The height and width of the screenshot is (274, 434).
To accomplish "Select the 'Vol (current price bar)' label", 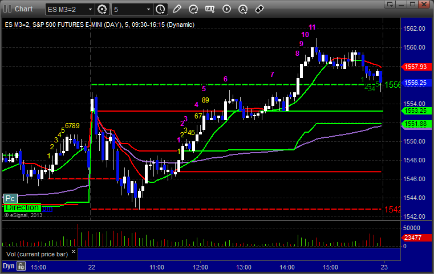I will coord(37,254).
